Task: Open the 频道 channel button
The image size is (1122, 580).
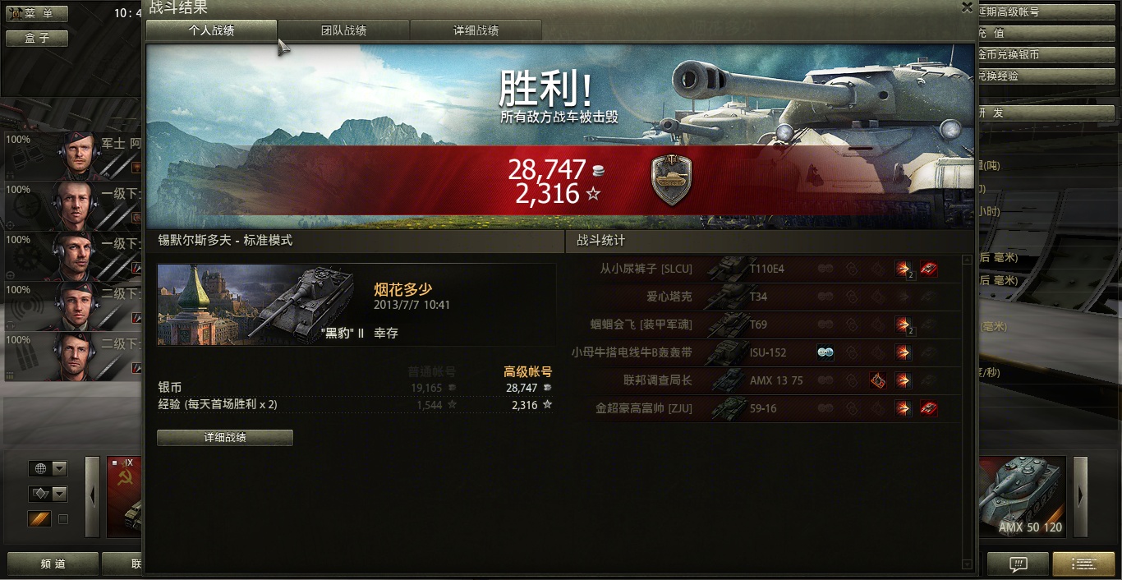Action: point(53,564)
